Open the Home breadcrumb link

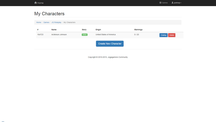[x=38, y=22]
